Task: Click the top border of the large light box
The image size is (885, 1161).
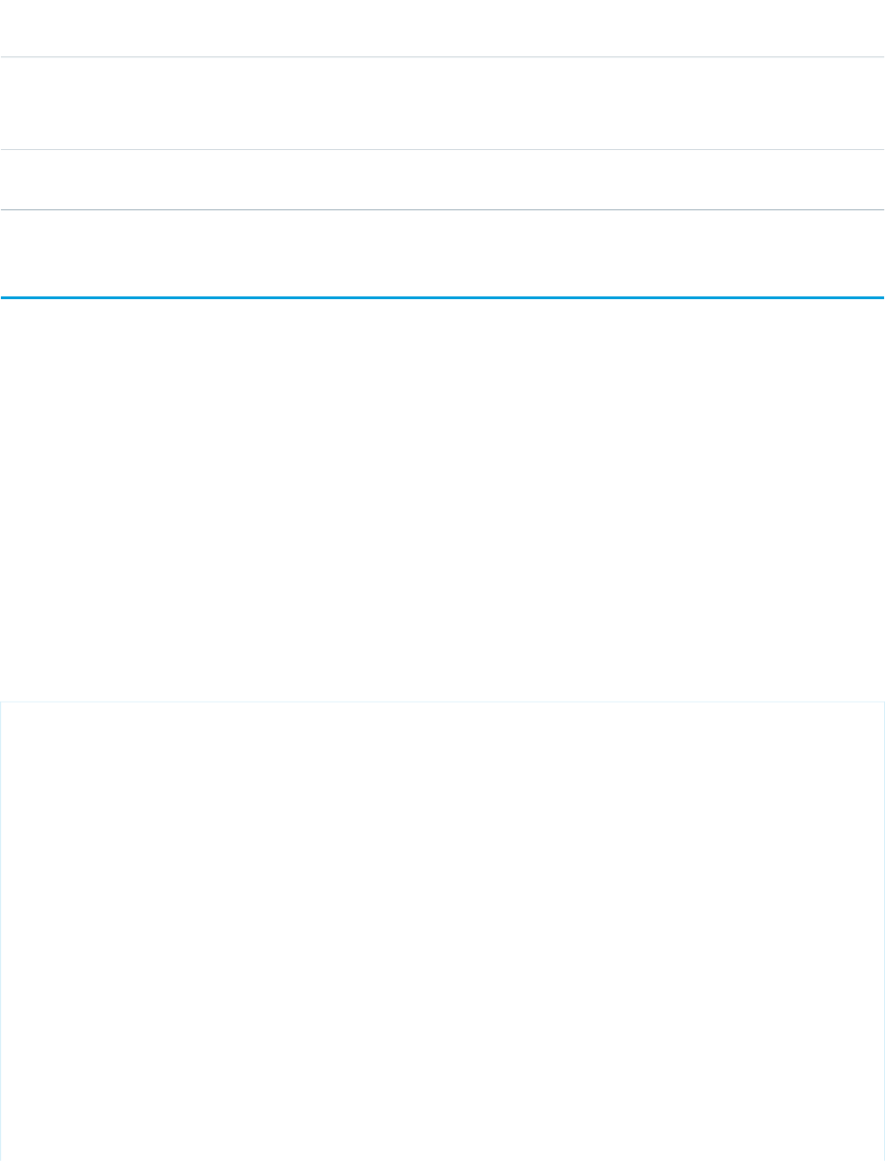Action: (x=442, y=702)
